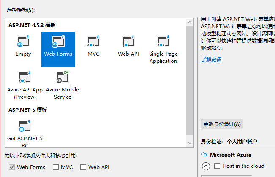The width and height of the screenshot is (275, 177).
Task: Select Azure API App (Preview) template
Action: pyautogui.click(x=25, y=86)
